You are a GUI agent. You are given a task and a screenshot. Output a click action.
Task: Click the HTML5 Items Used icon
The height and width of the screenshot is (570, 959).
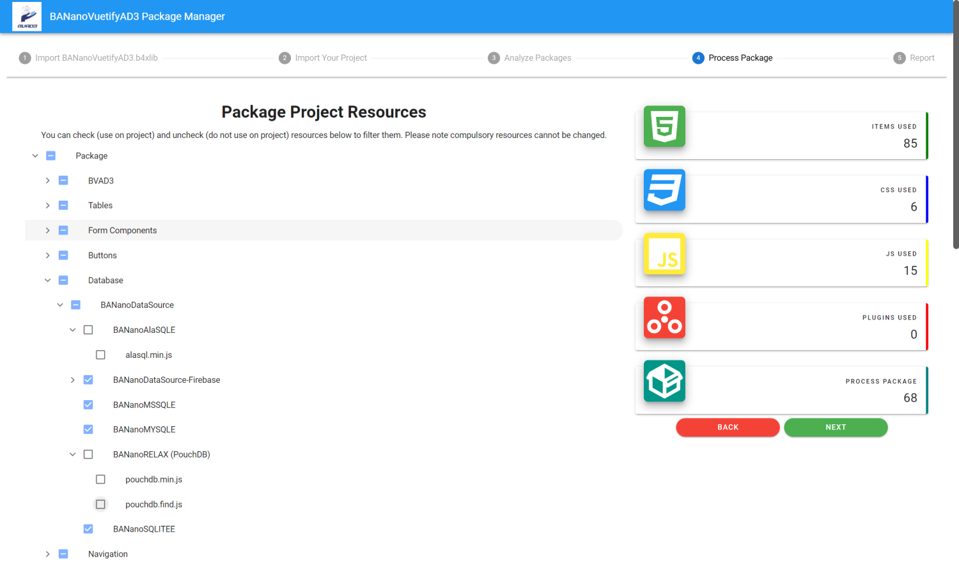point(664,127)
